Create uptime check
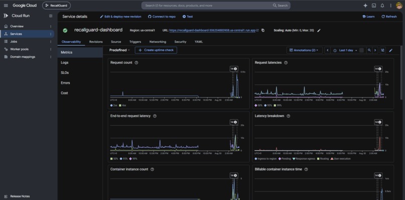Image resolution: width=405 pixels, height=200 pixels. 156,50
